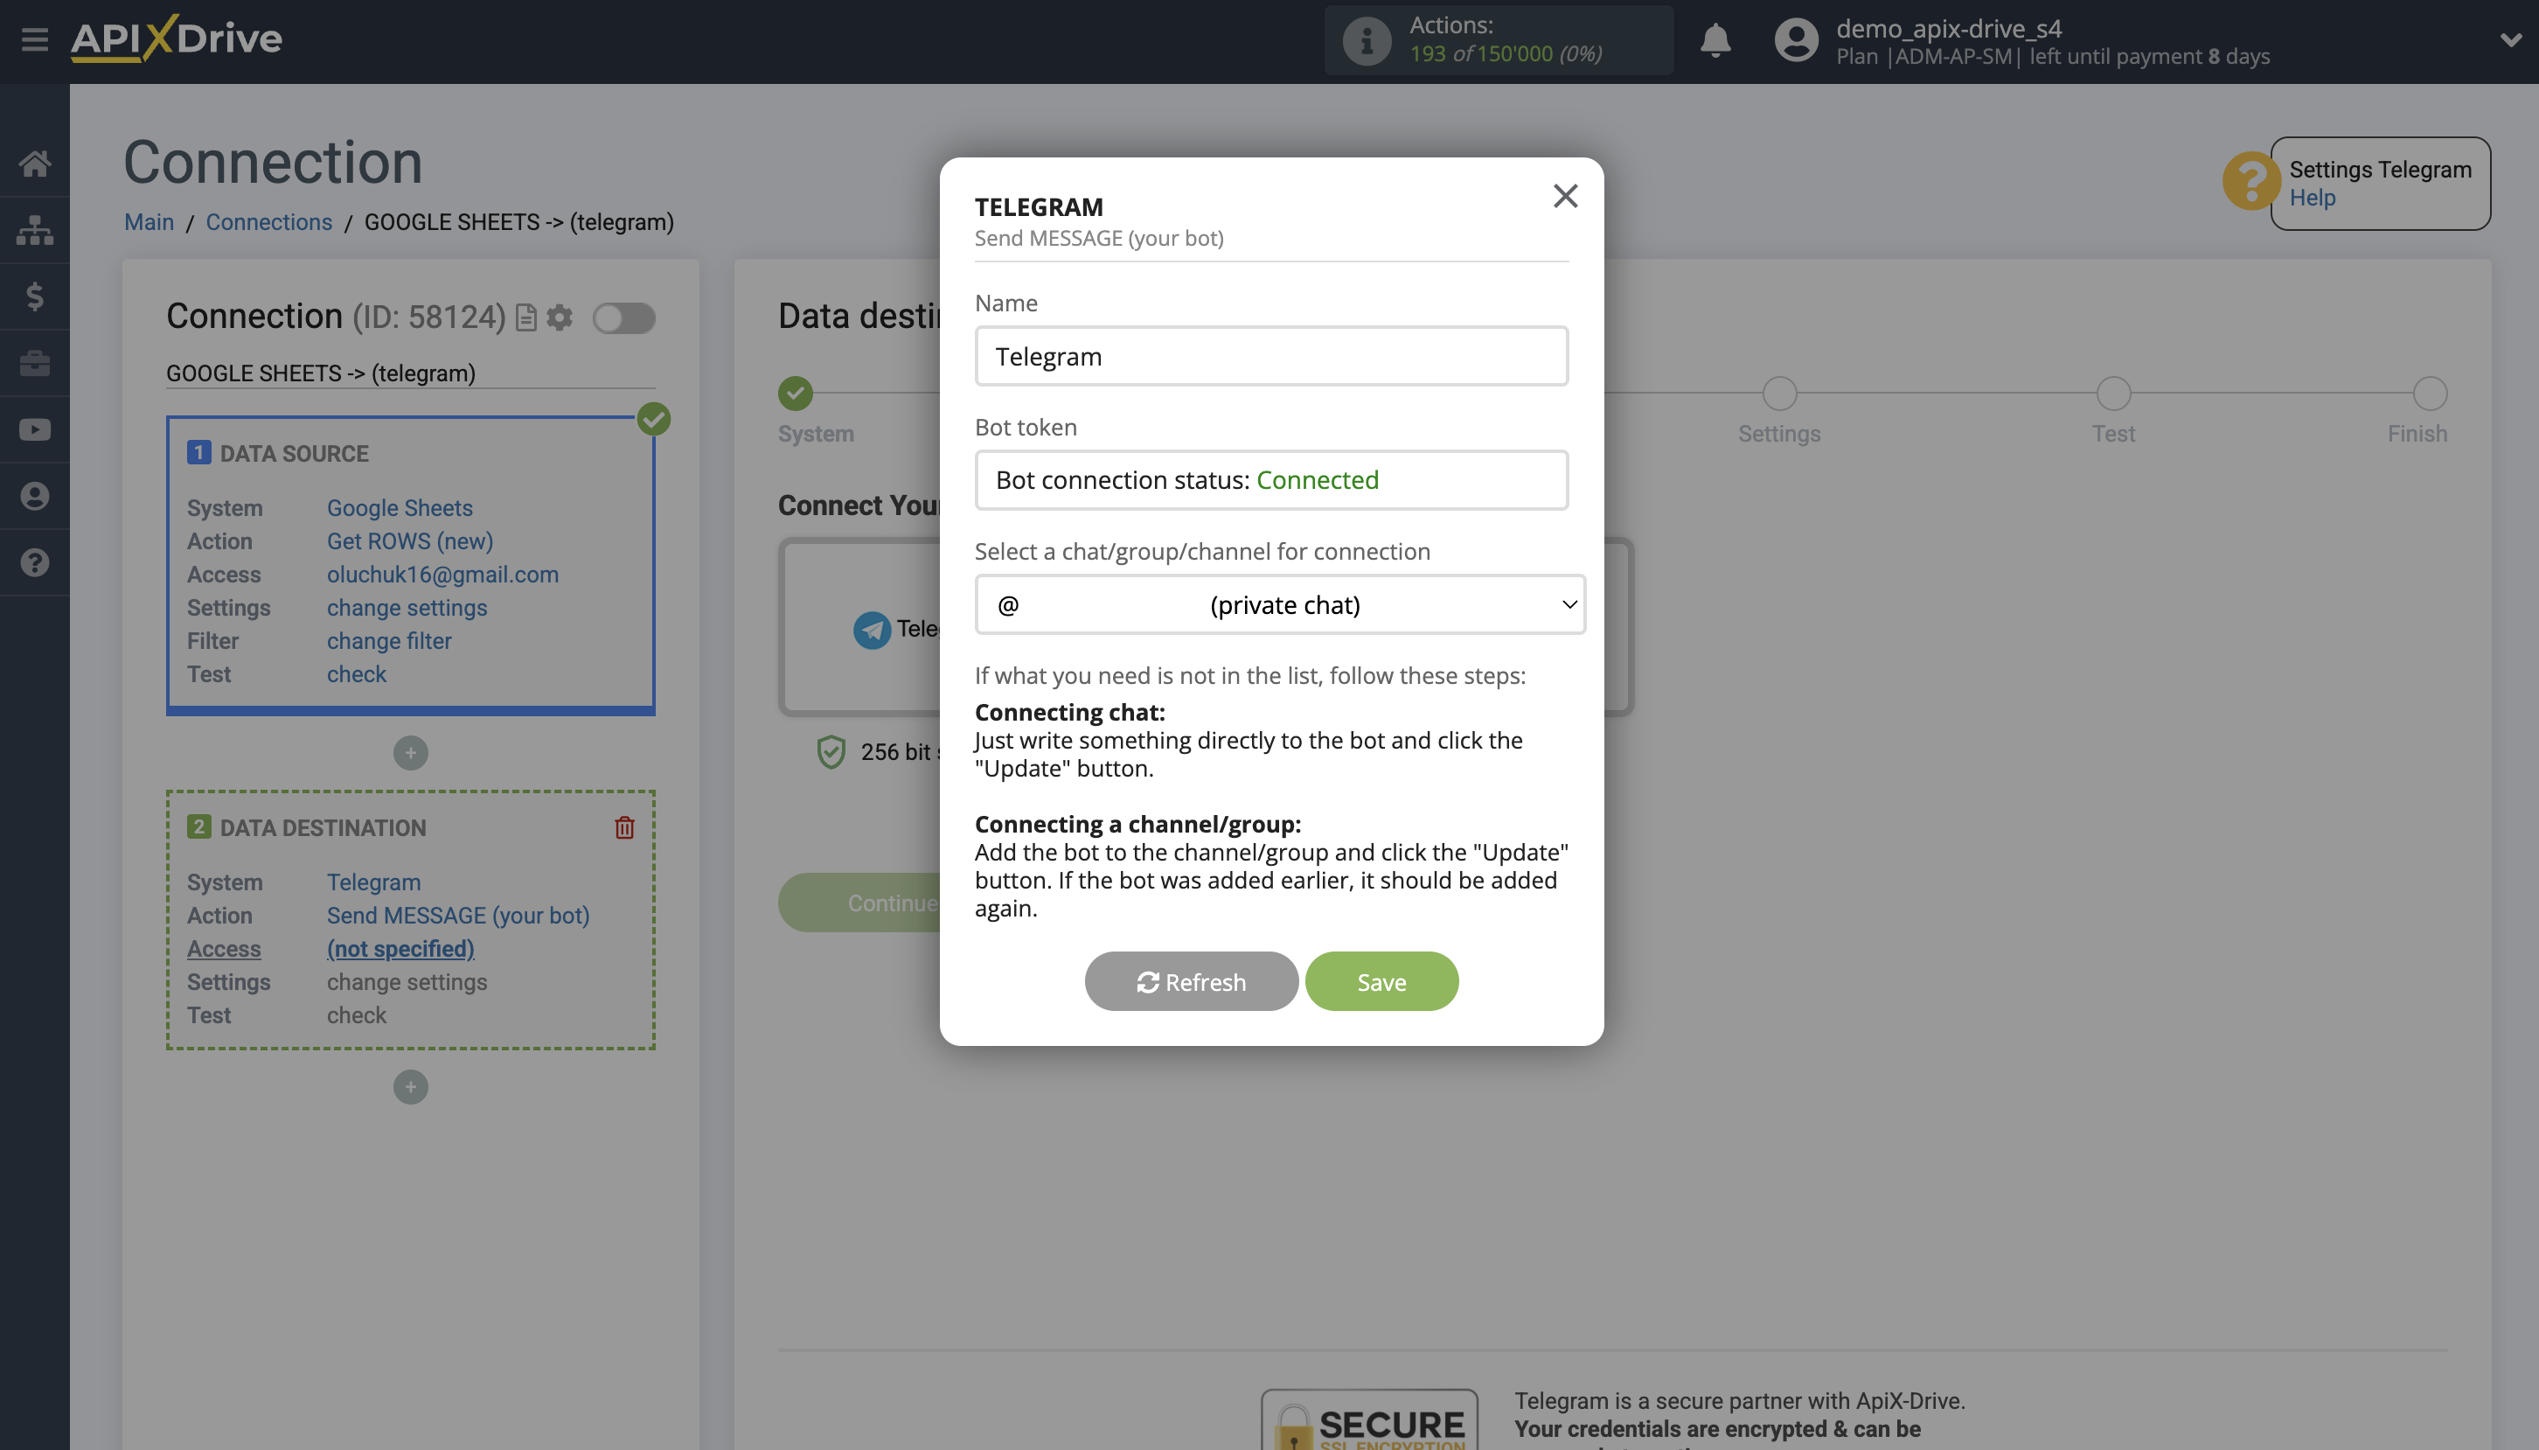Open the Home icon in sidebar
This screenshot has width=2539, height=1450.
coord(36,164)
